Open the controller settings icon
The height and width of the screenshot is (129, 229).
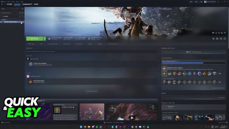tap(214, 39)
